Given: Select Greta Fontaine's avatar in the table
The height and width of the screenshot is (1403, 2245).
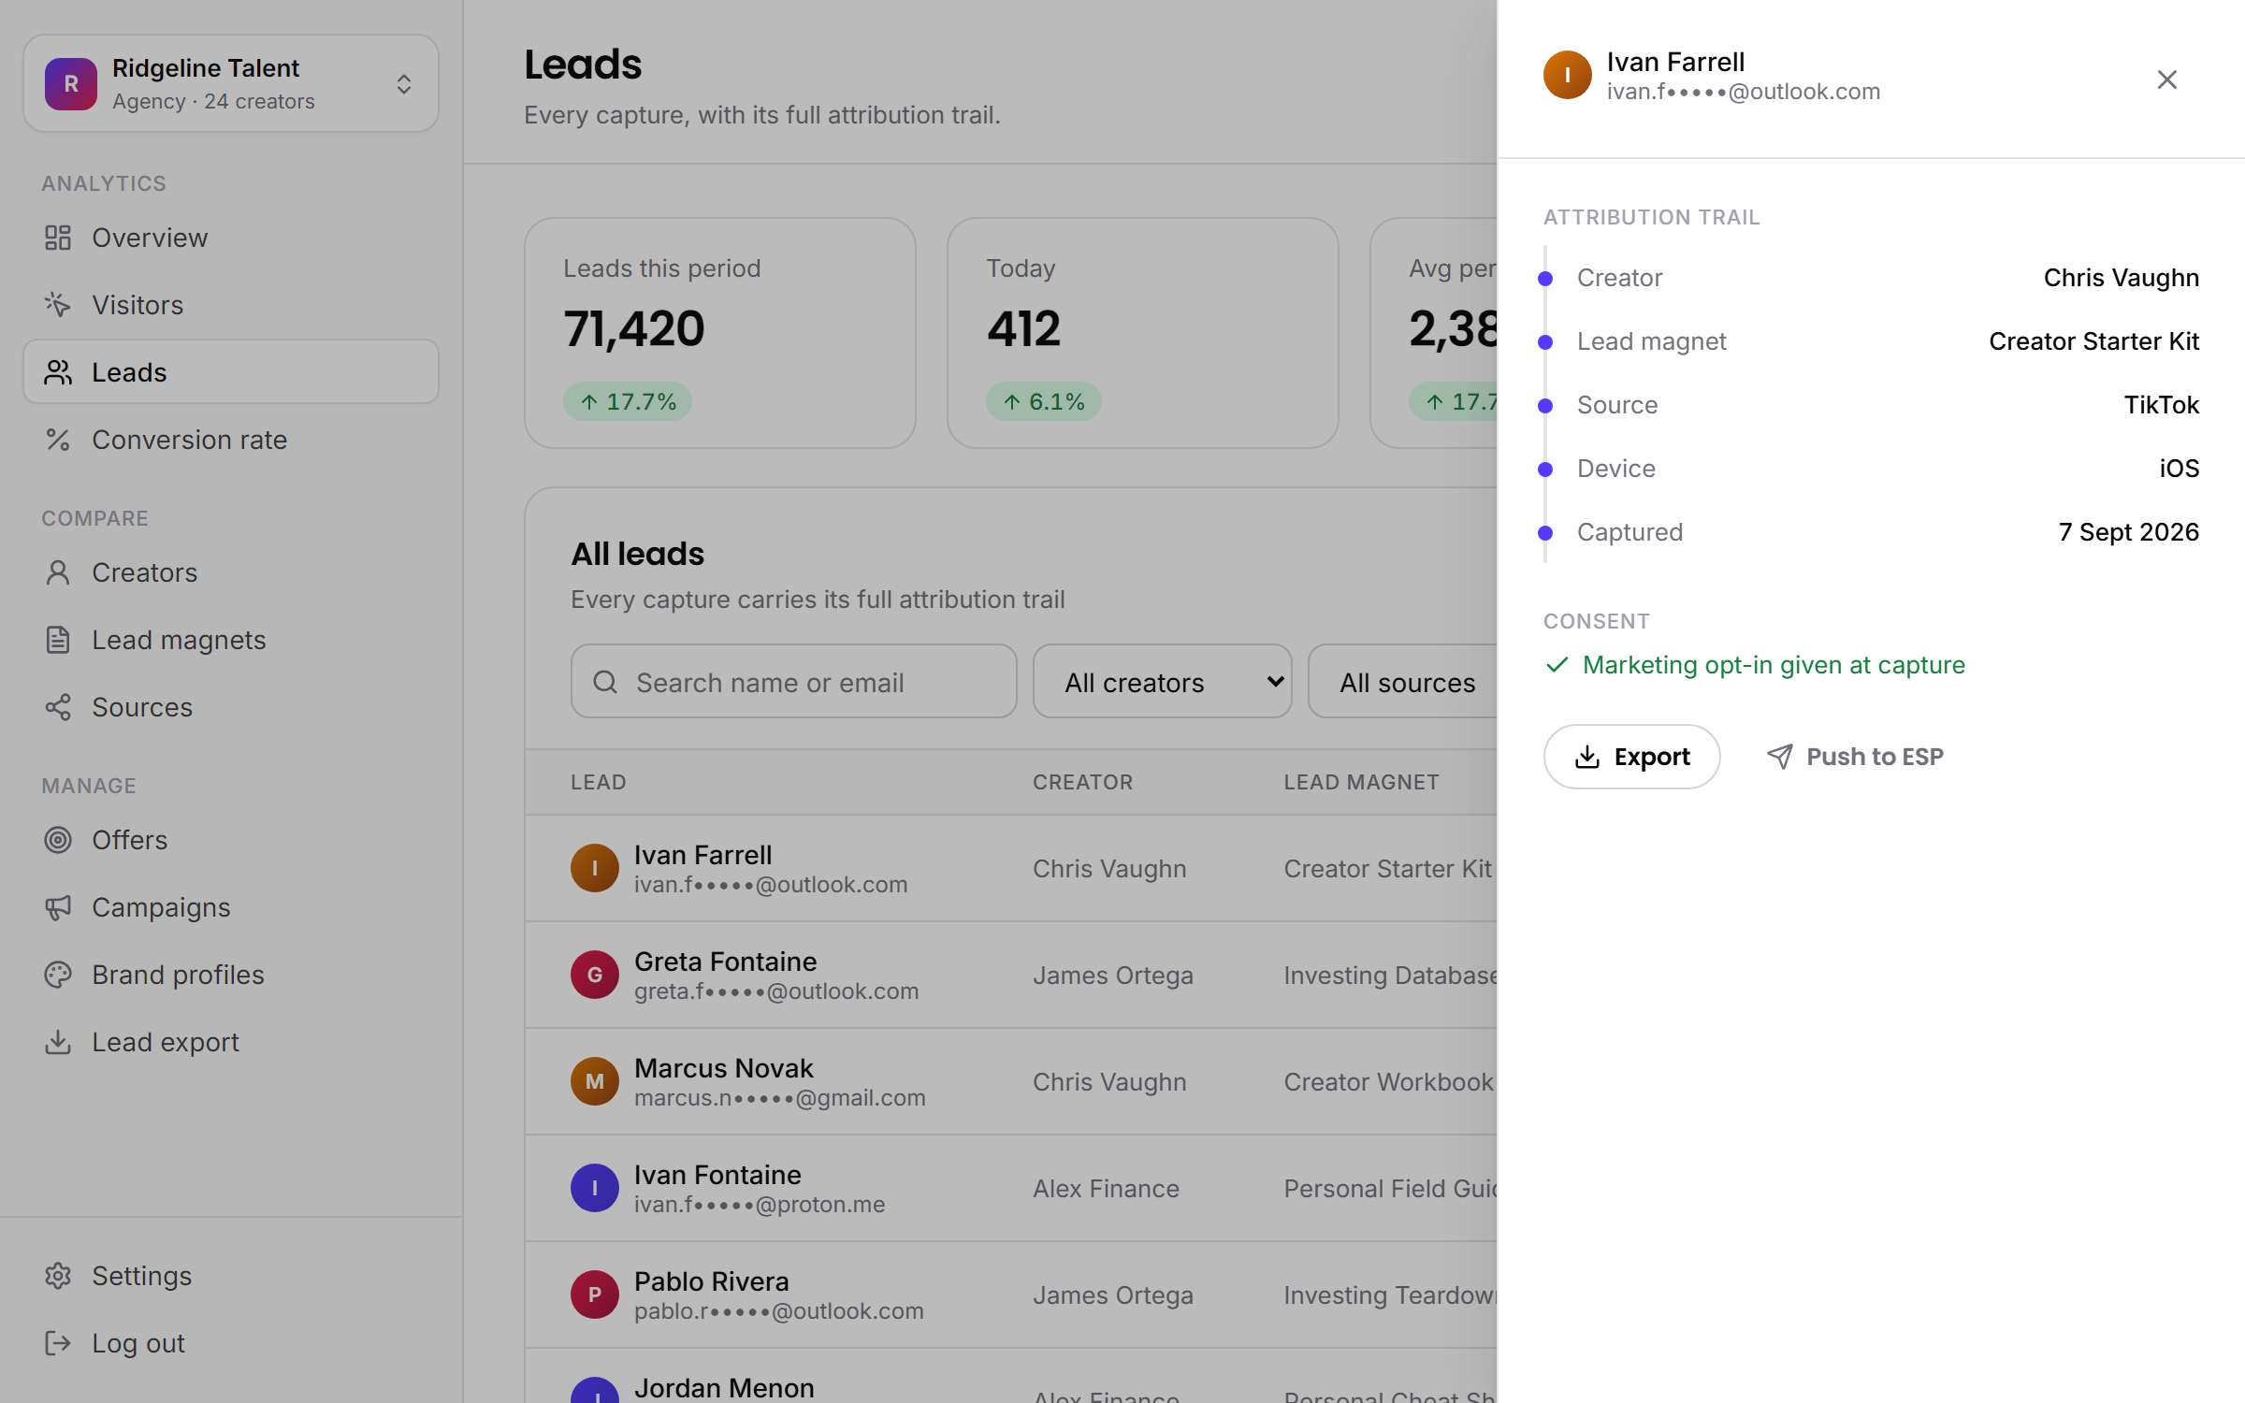Looking at the screenshot, I should coord(595,975).
